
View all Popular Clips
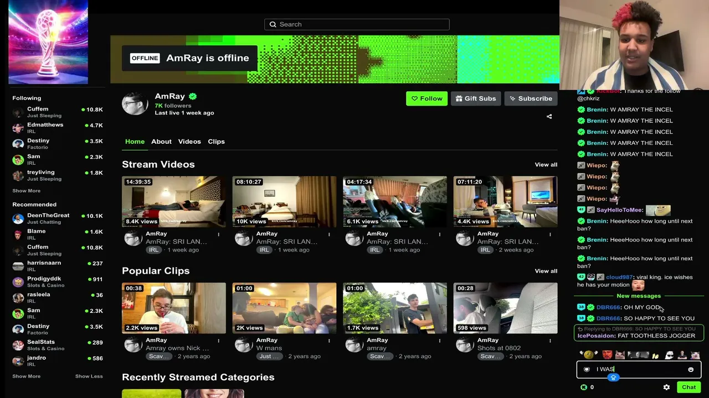[546, 271]
